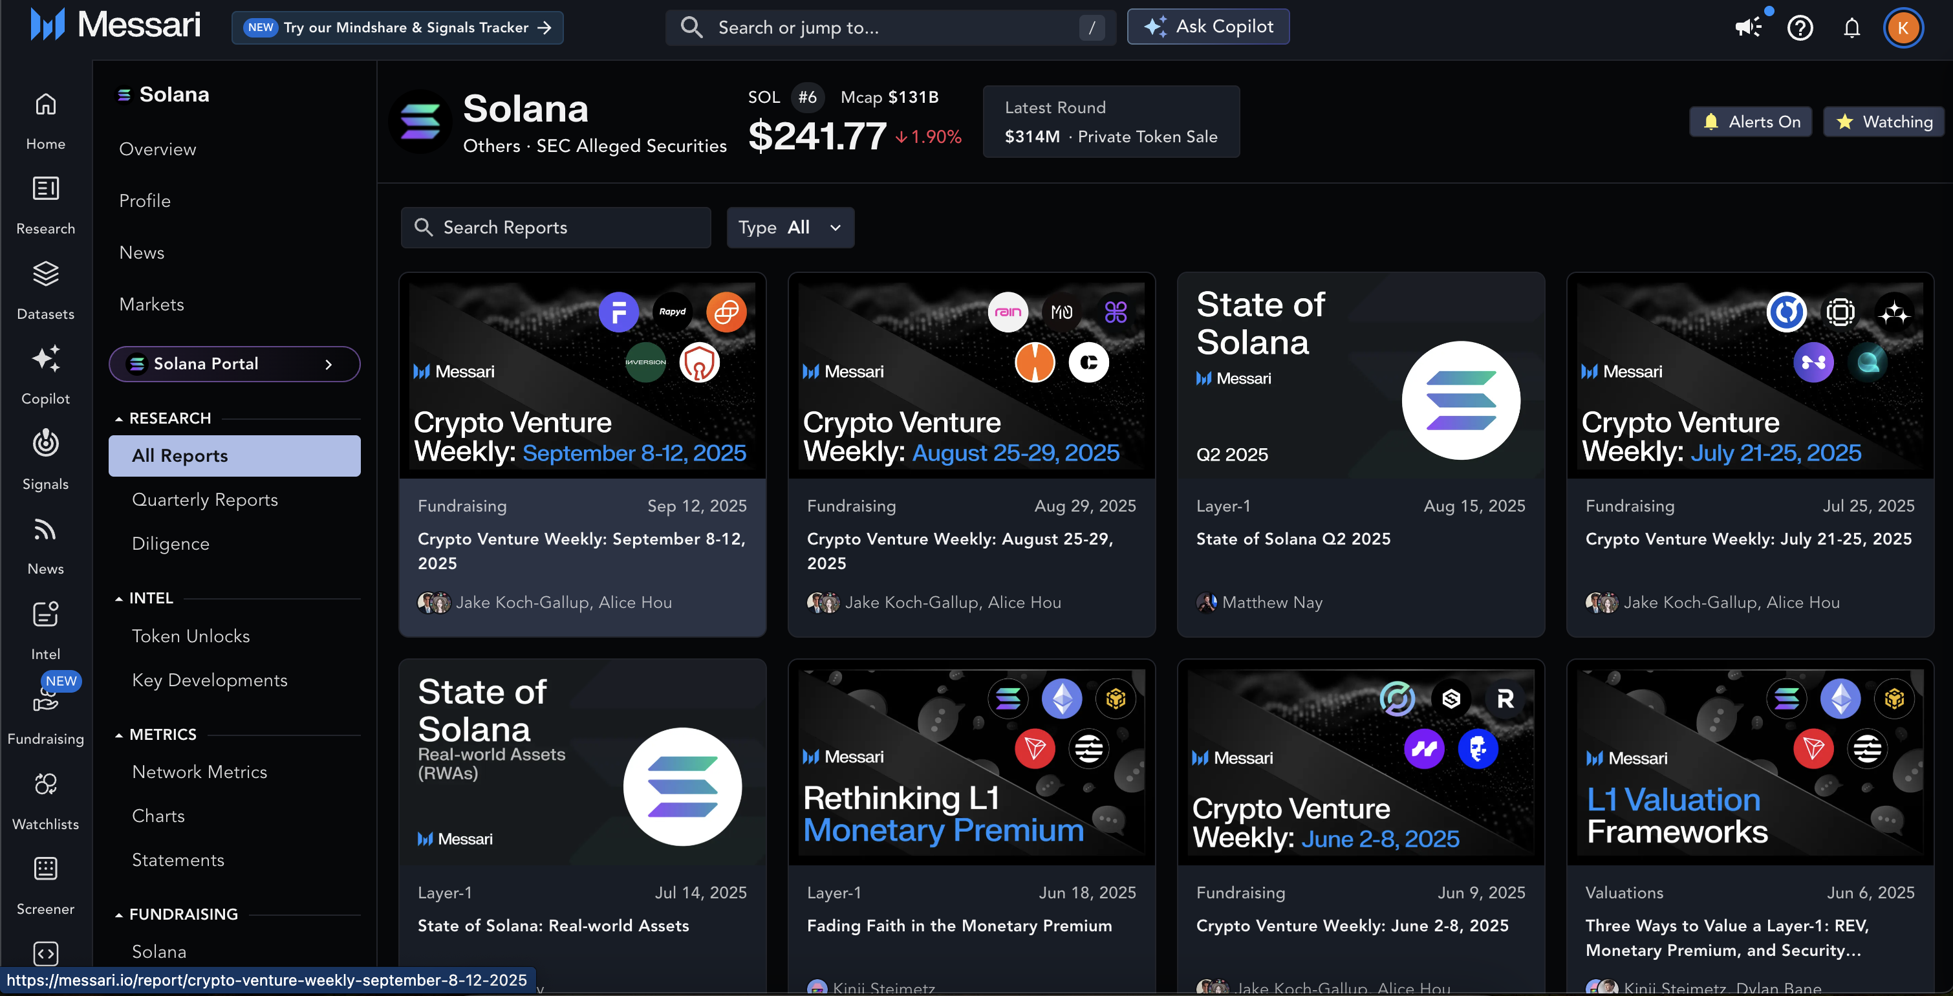The image size is (1953, 996).
Task: Open Fading Faith in the Monetary Premium link
Action: pyautogui.click(x=959, y=926)
